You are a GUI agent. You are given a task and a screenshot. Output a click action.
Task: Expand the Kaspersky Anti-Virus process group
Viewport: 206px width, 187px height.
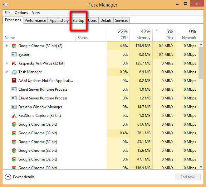pos(7,63)
